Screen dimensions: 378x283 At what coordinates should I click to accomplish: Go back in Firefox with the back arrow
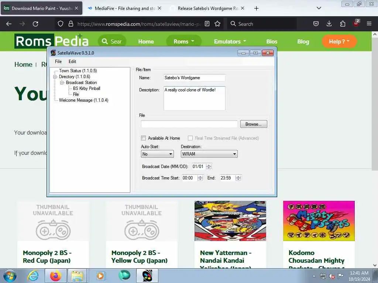tap(9, 24)
